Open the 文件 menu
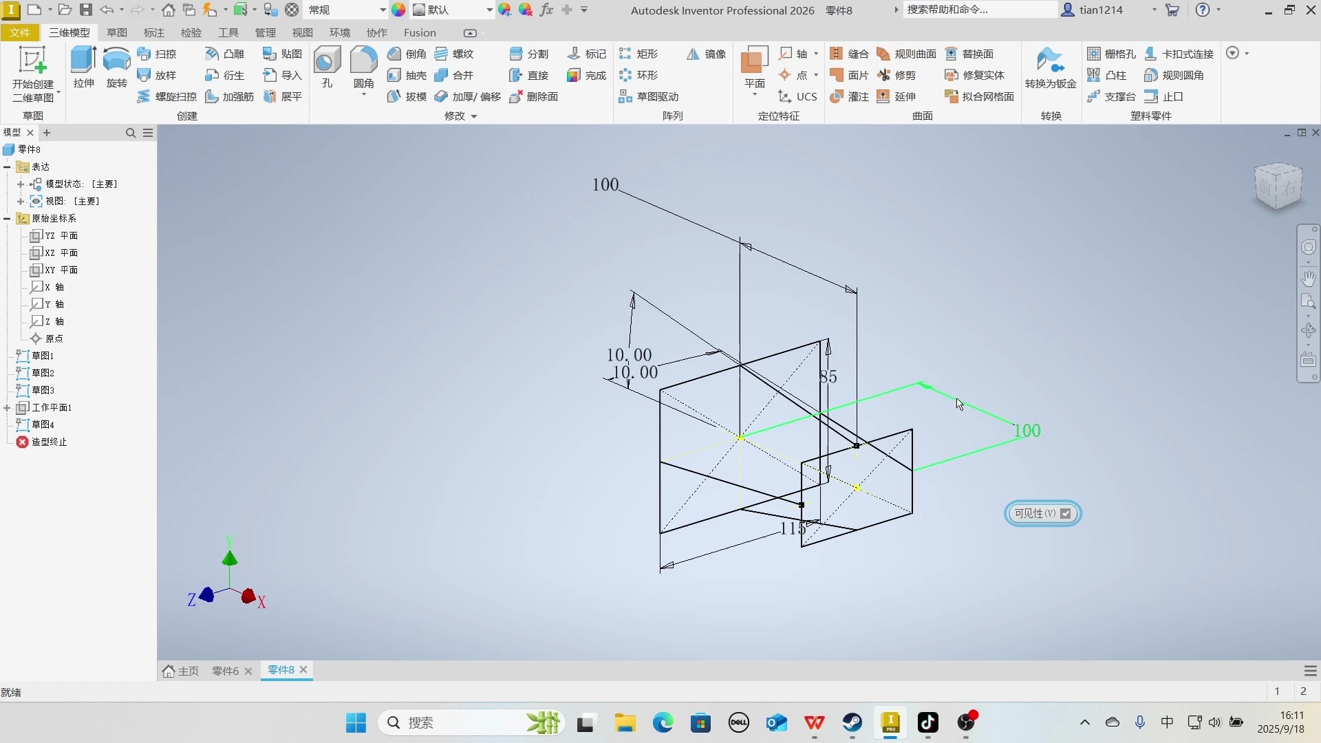This screenshot has width=1321, height=743. (20, 32)
